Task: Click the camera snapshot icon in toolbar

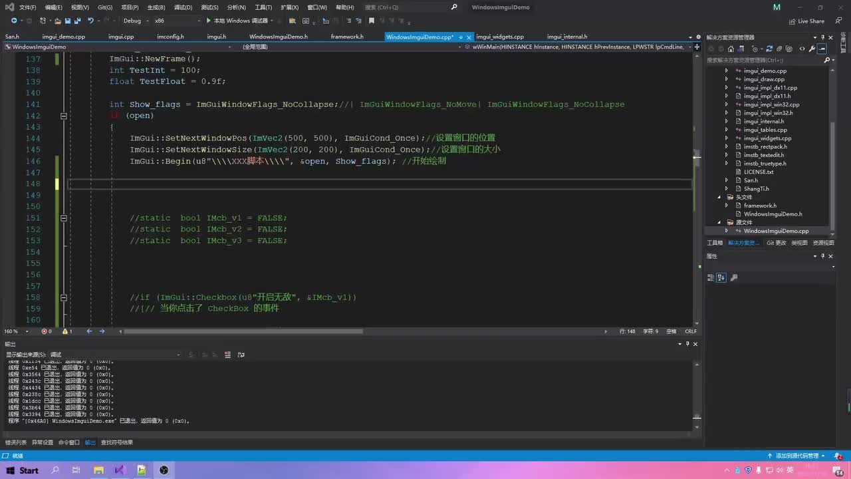Action: tap(306, 21)
